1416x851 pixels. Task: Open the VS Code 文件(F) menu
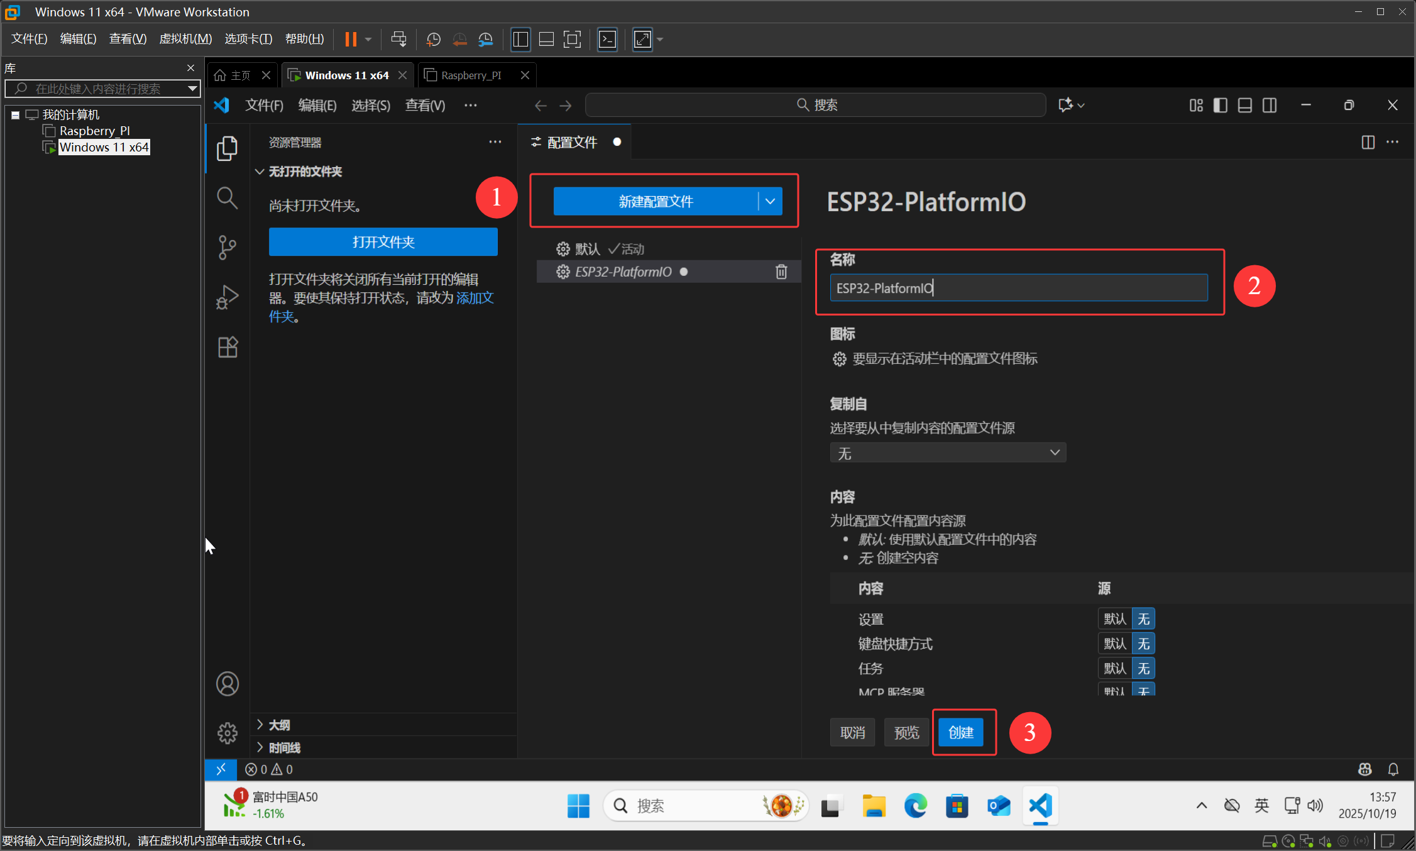[264, 105]
